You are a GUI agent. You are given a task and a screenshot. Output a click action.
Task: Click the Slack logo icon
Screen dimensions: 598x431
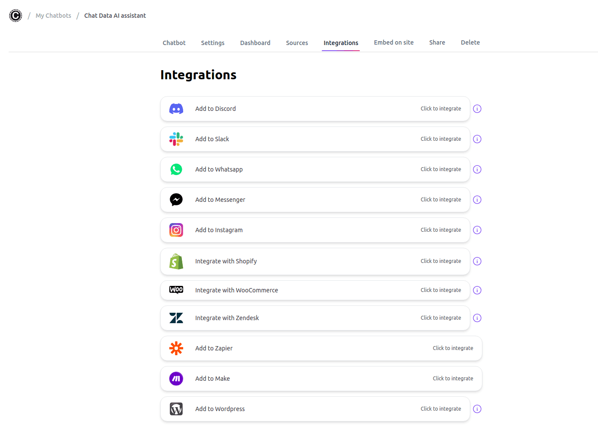[176, 139]
